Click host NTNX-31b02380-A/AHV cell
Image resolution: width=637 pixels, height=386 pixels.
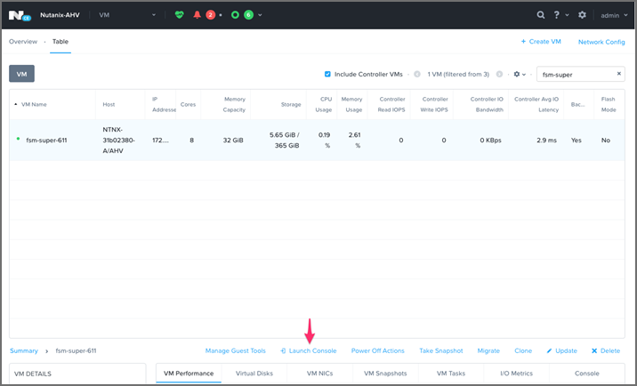(118, 141)
